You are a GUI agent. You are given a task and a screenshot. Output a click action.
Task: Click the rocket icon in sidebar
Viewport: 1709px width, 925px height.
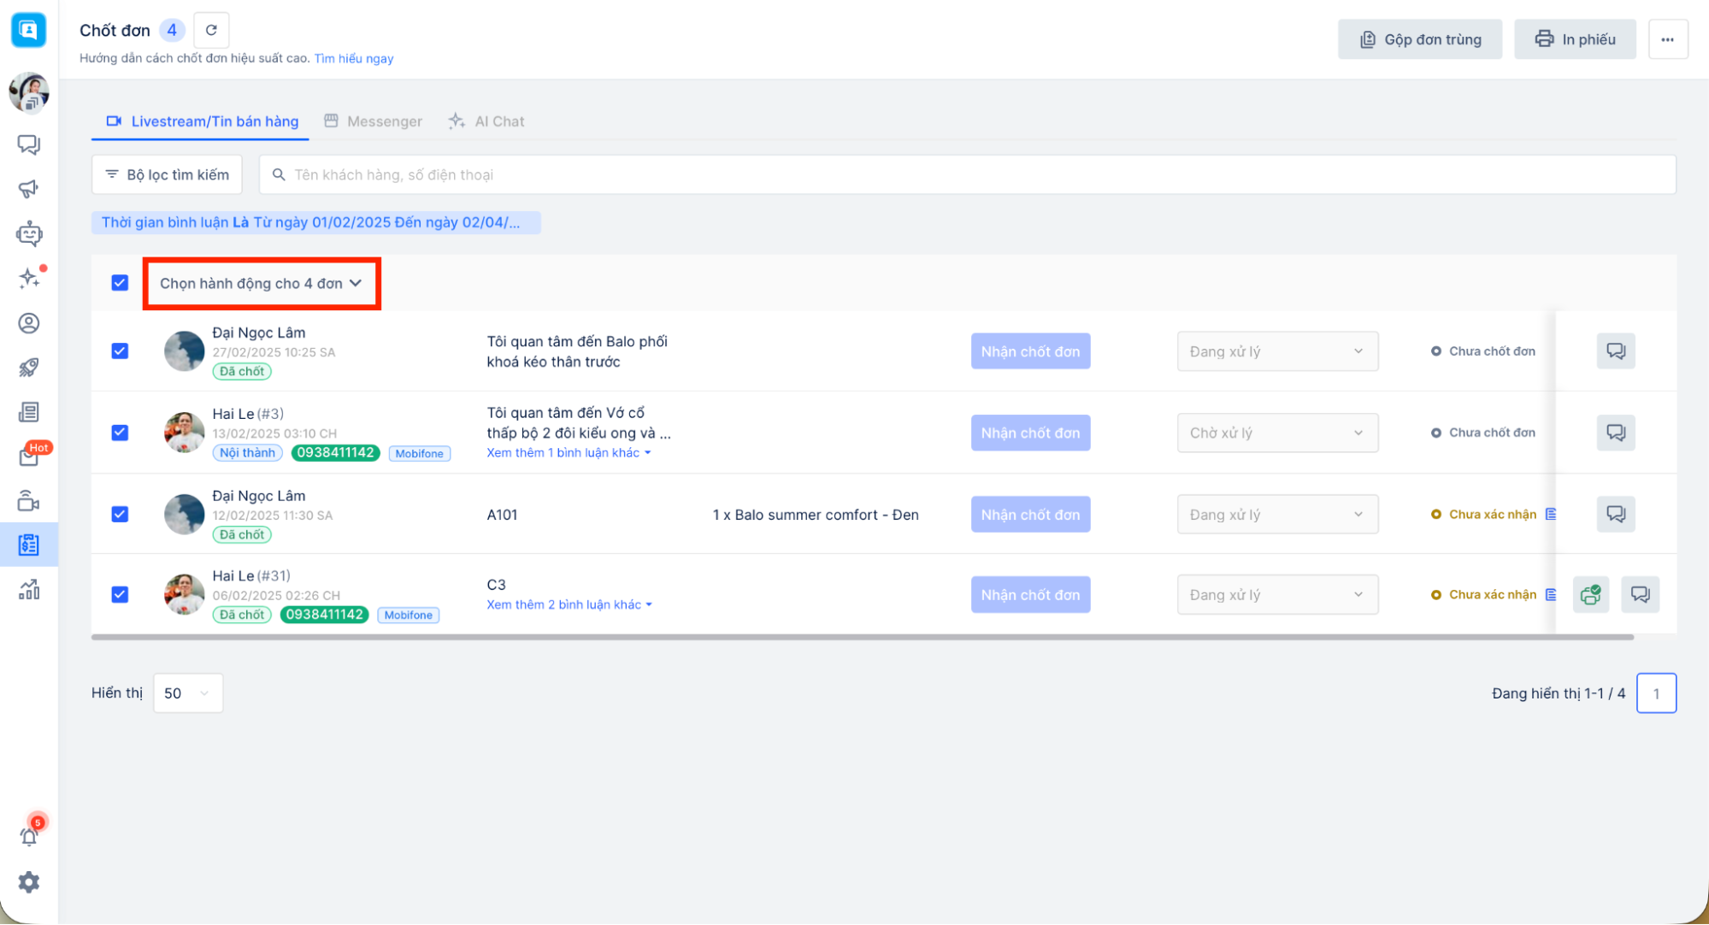(x=29, y=368)
